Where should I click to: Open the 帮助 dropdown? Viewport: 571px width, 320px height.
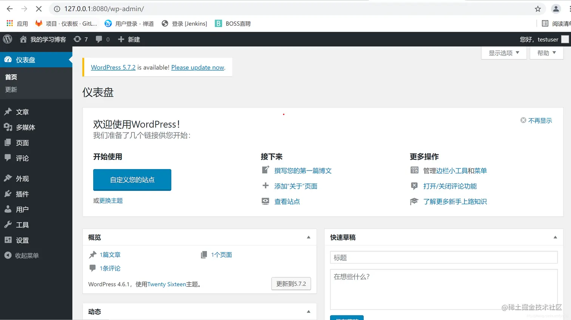[546, 53]
